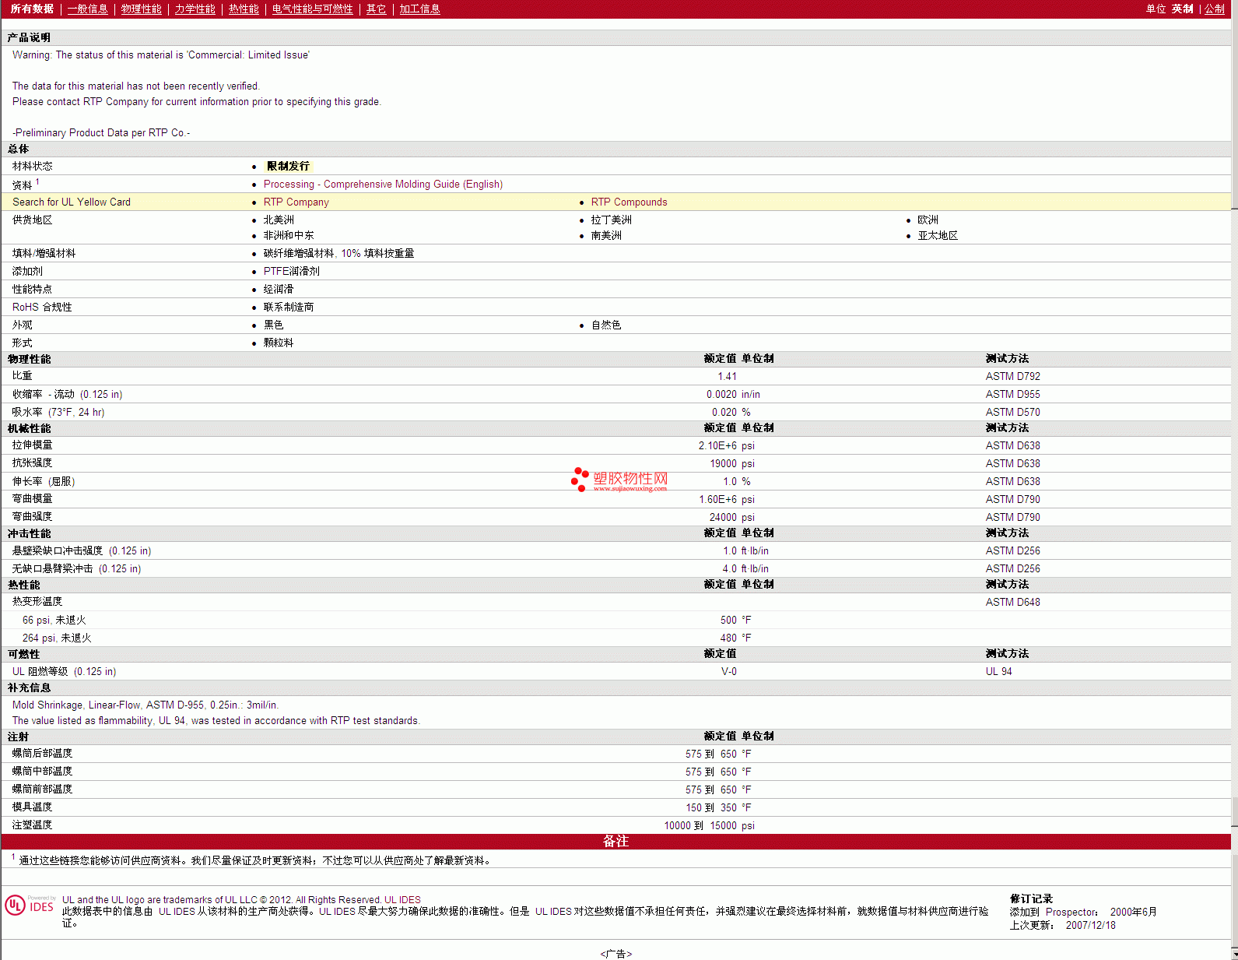
Task: Open the Processing Comprehensive Molding Guide link
Action: pyautogui.click(x=383, y=185)
